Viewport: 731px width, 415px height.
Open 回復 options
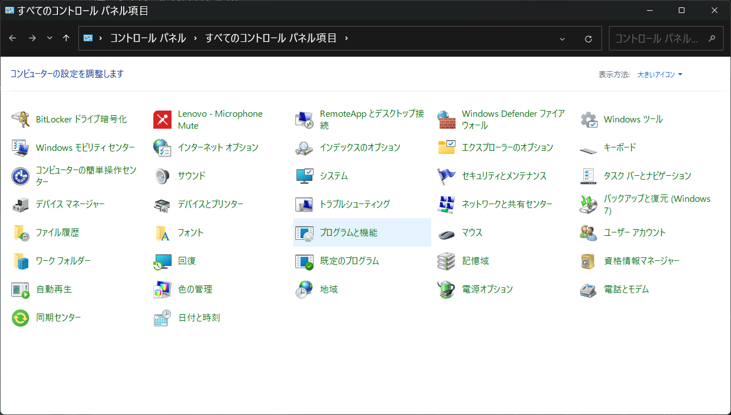pyautogui.click(x=187, y=261)
